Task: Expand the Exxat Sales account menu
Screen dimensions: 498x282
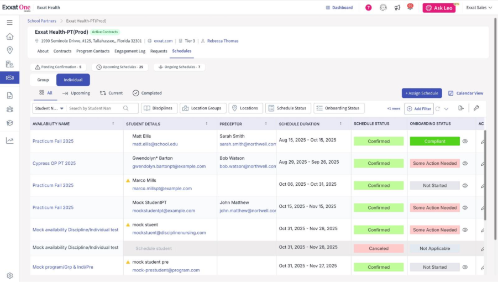Action: click(x=479, y=8)
